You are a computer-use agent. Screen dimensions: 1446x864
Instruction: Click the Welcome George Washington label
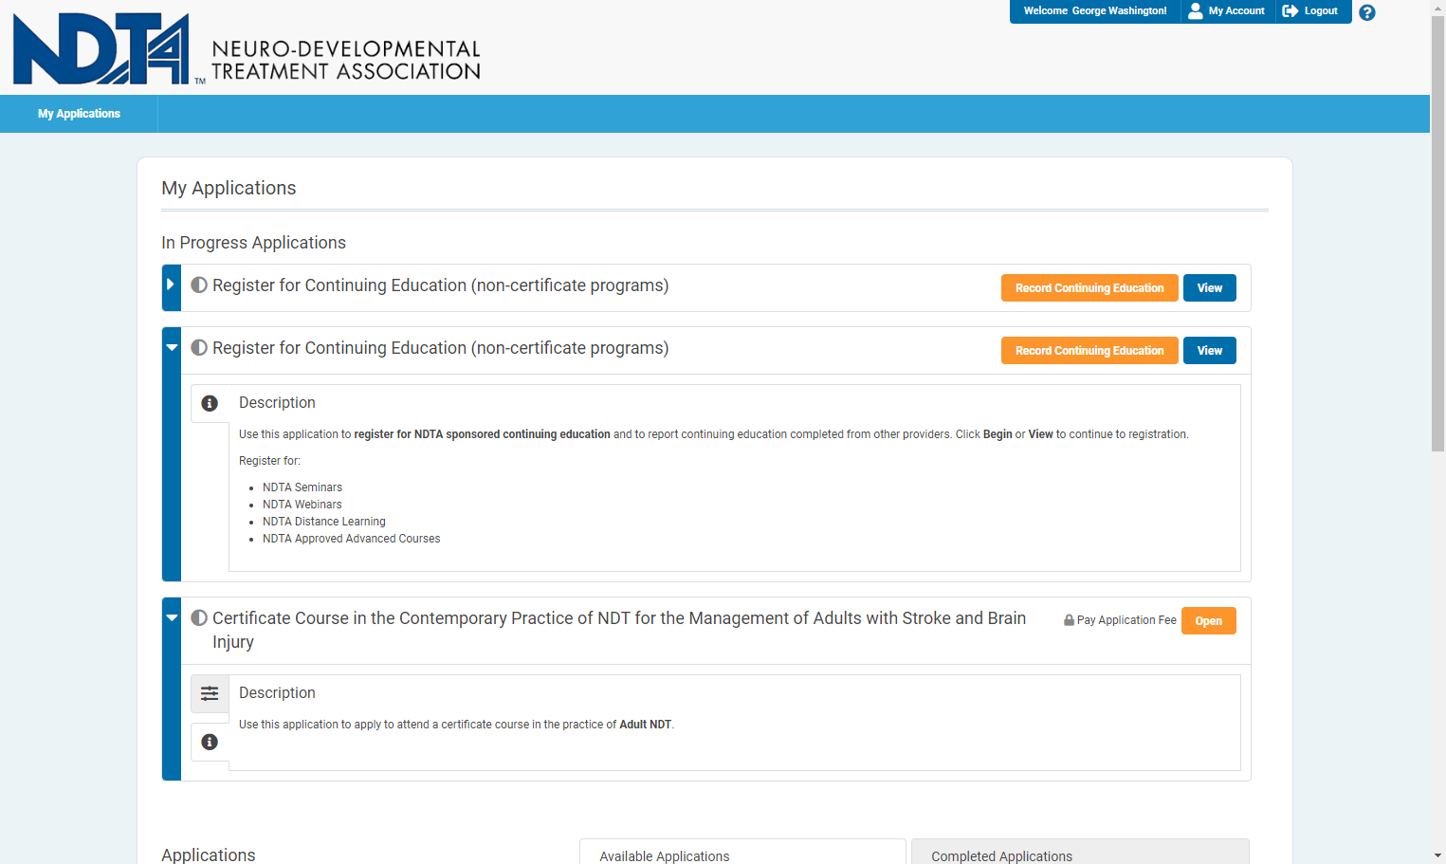coord(1095,11)
